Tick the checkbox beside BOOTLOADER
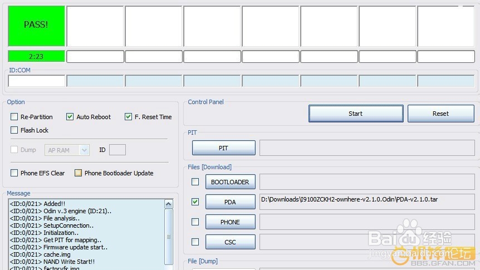This screenshot has height=270, width=480. [195, 182]
